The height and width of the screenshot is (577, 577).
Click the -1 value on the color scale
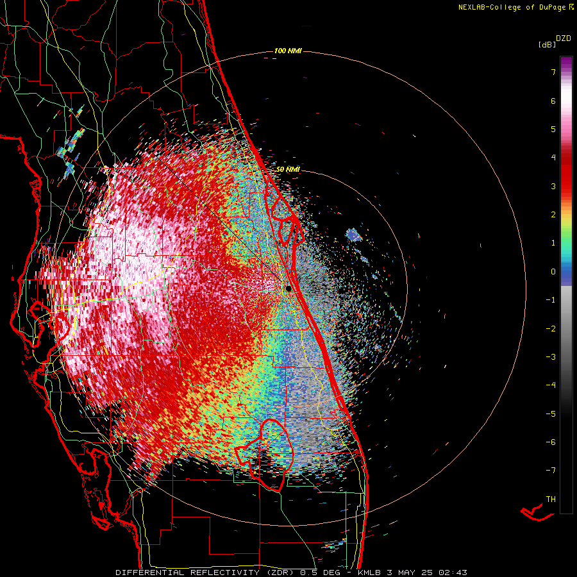click(551, 300)
